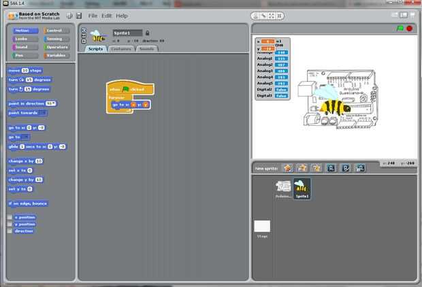This screenshot has height=287, width=422.
Task: Click the third Arduino new-sprite button
Action: (360, 169)
